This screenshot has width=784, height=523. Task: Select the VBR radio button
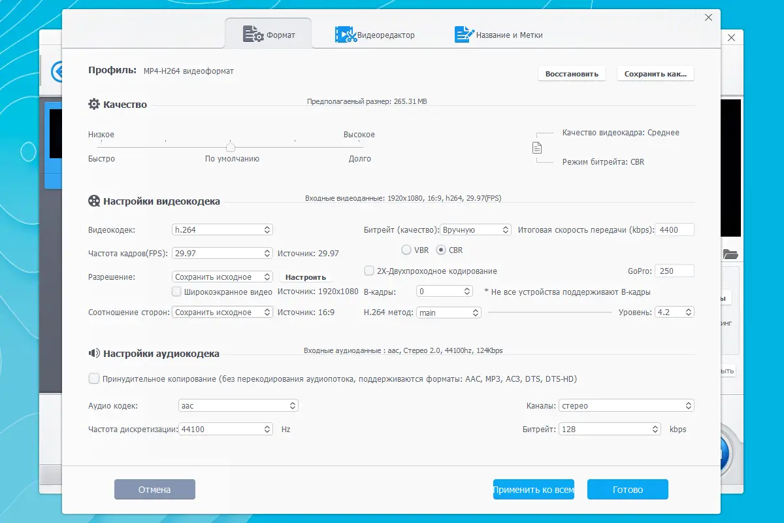tap(406, 250)
